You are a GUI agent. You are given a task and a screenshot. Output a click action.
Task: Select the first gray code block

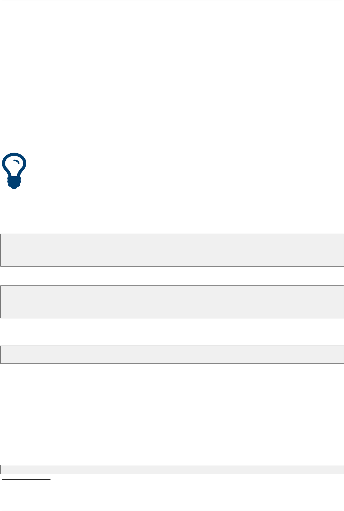tap(172, 250)
